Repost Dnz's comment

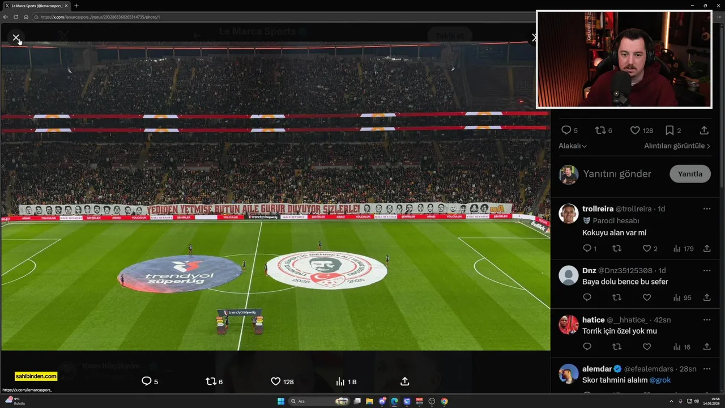[x=617, y=297]
